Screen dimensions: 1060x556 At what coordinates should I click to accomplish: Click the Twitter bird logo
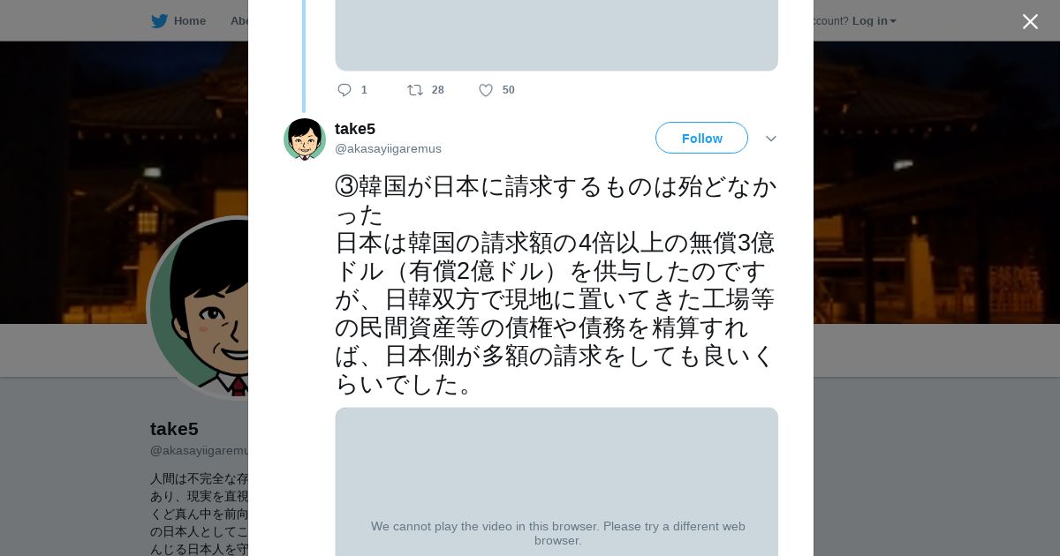click(x=159, y=21)
